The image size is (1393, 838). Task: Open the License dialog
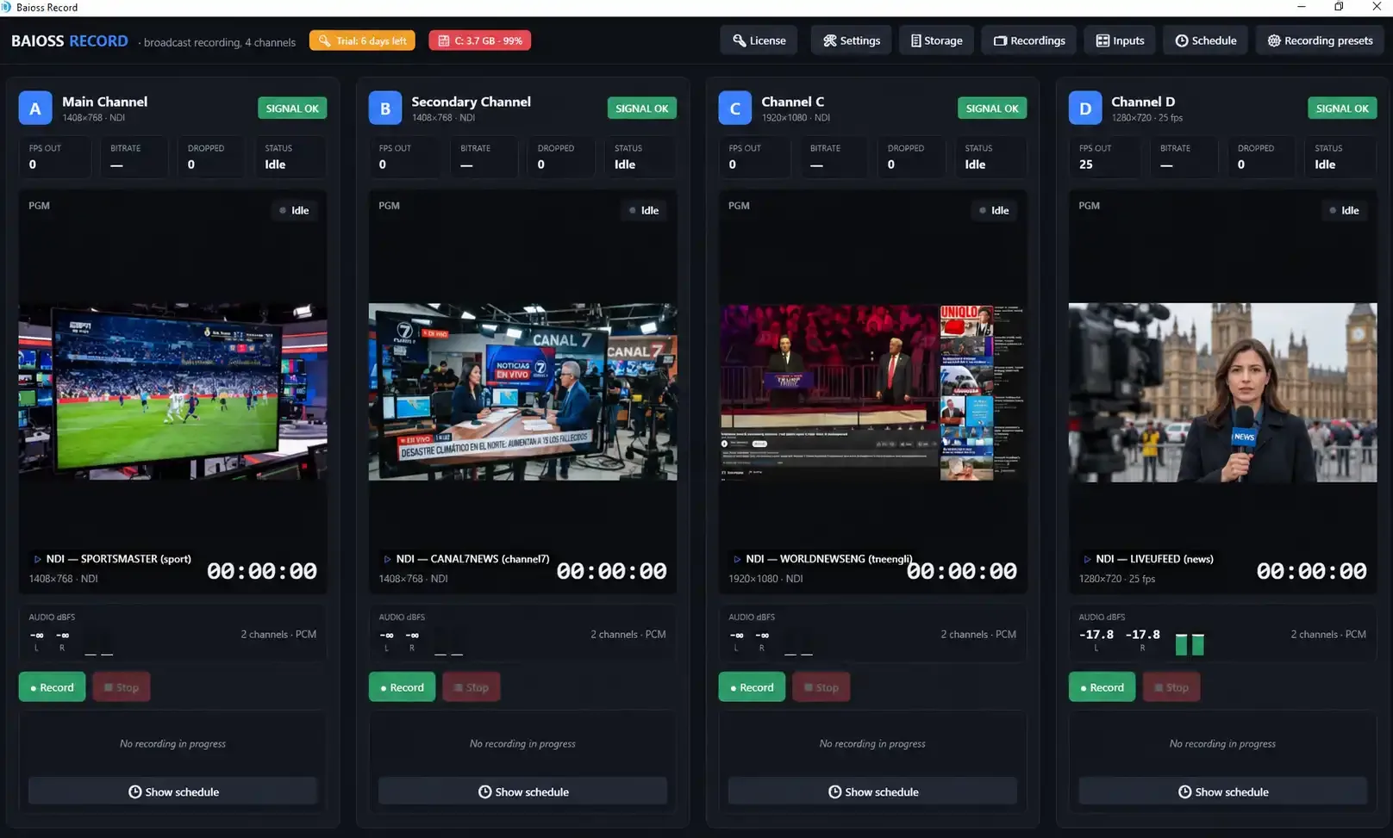pyautogui.click(x=759, y=40)
